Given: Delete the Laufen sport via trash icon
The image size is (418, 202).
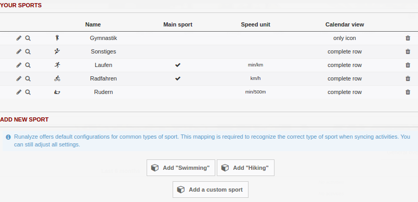Looking at the screenshot, I should coord(408,65).
